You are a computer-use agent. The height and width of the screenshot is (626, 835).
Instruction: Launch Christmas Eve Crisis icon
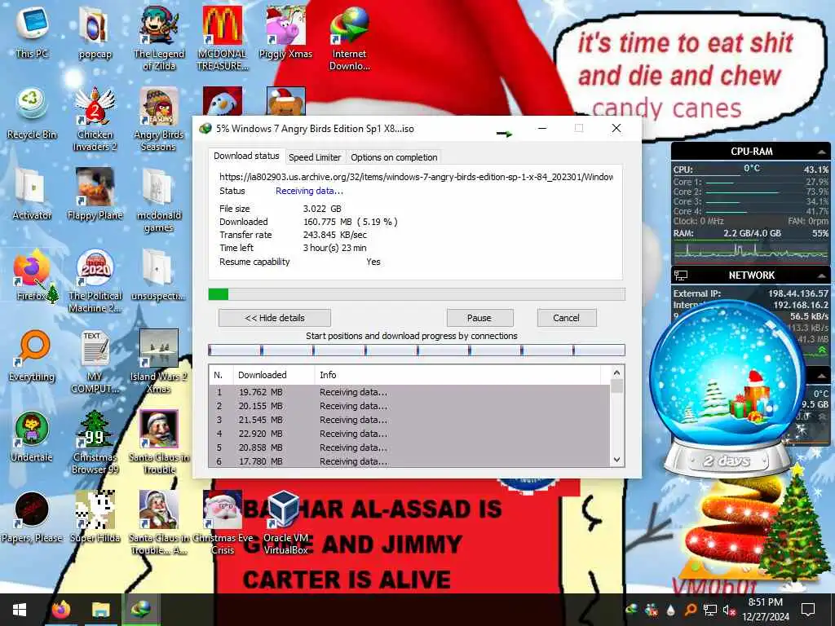click(222, 522)
